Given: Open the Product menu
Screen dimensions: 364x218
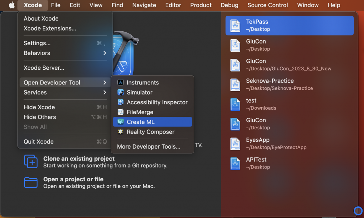Looking at the screenshot, I should tap(201, 5).
